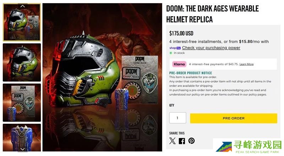This screenshot has width=284, height=156.
Task: Click the Shop Pay logo
Action: (x=175, y=48)
